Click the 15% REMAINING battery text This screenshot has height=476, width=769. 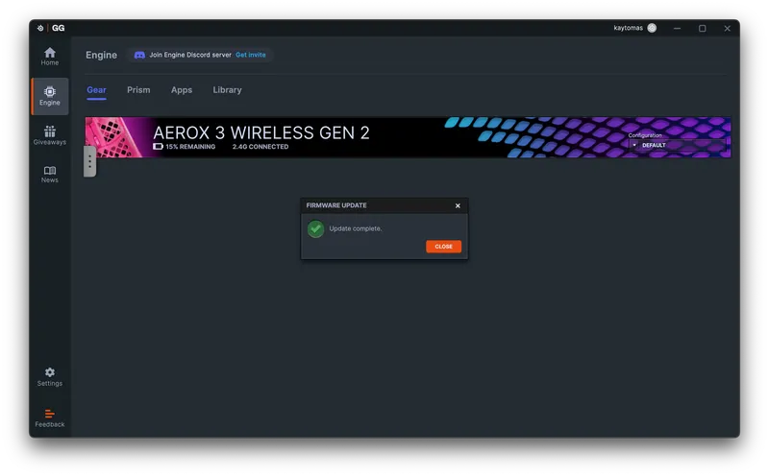(x=190, y=147)
